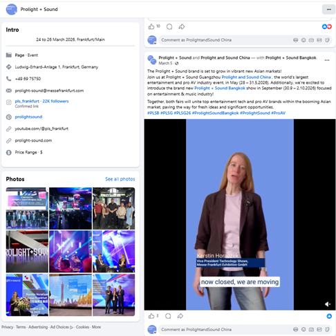The height and width of the screenshot is (336, 336).
Task: Share the video post arrow icon
Action: [180, 316]
